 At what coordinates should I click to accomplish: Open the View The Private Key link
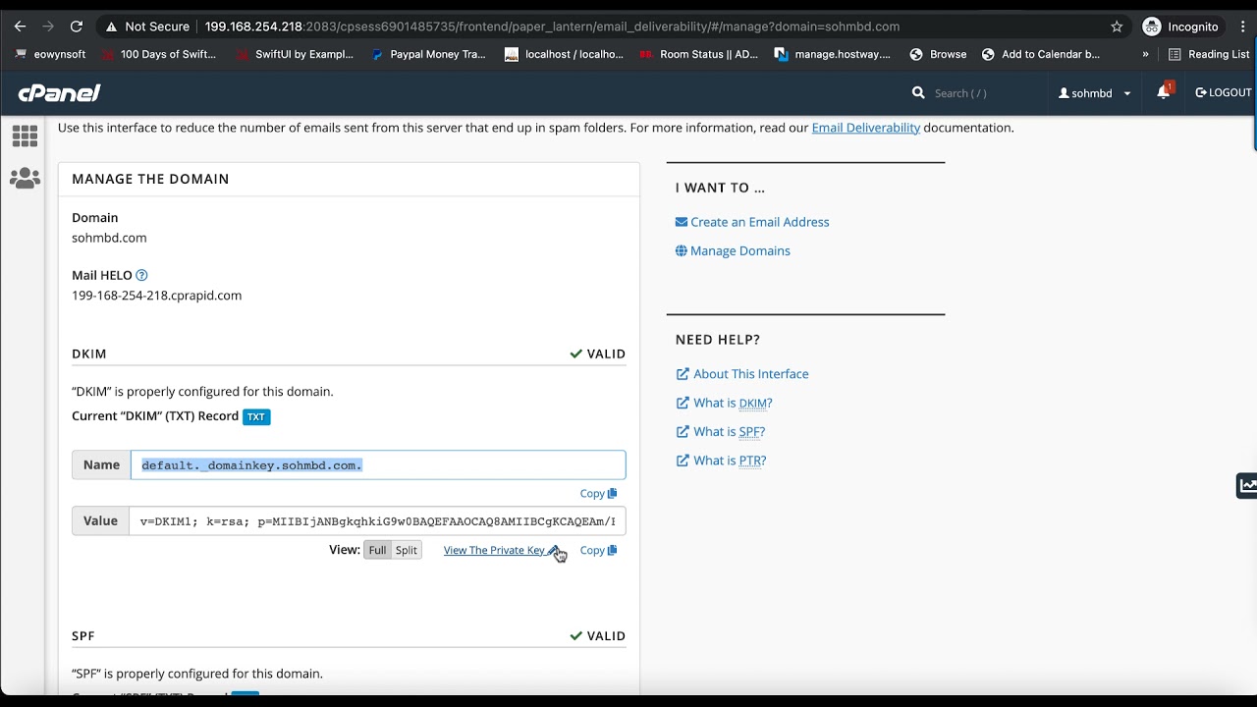point(501,550)
